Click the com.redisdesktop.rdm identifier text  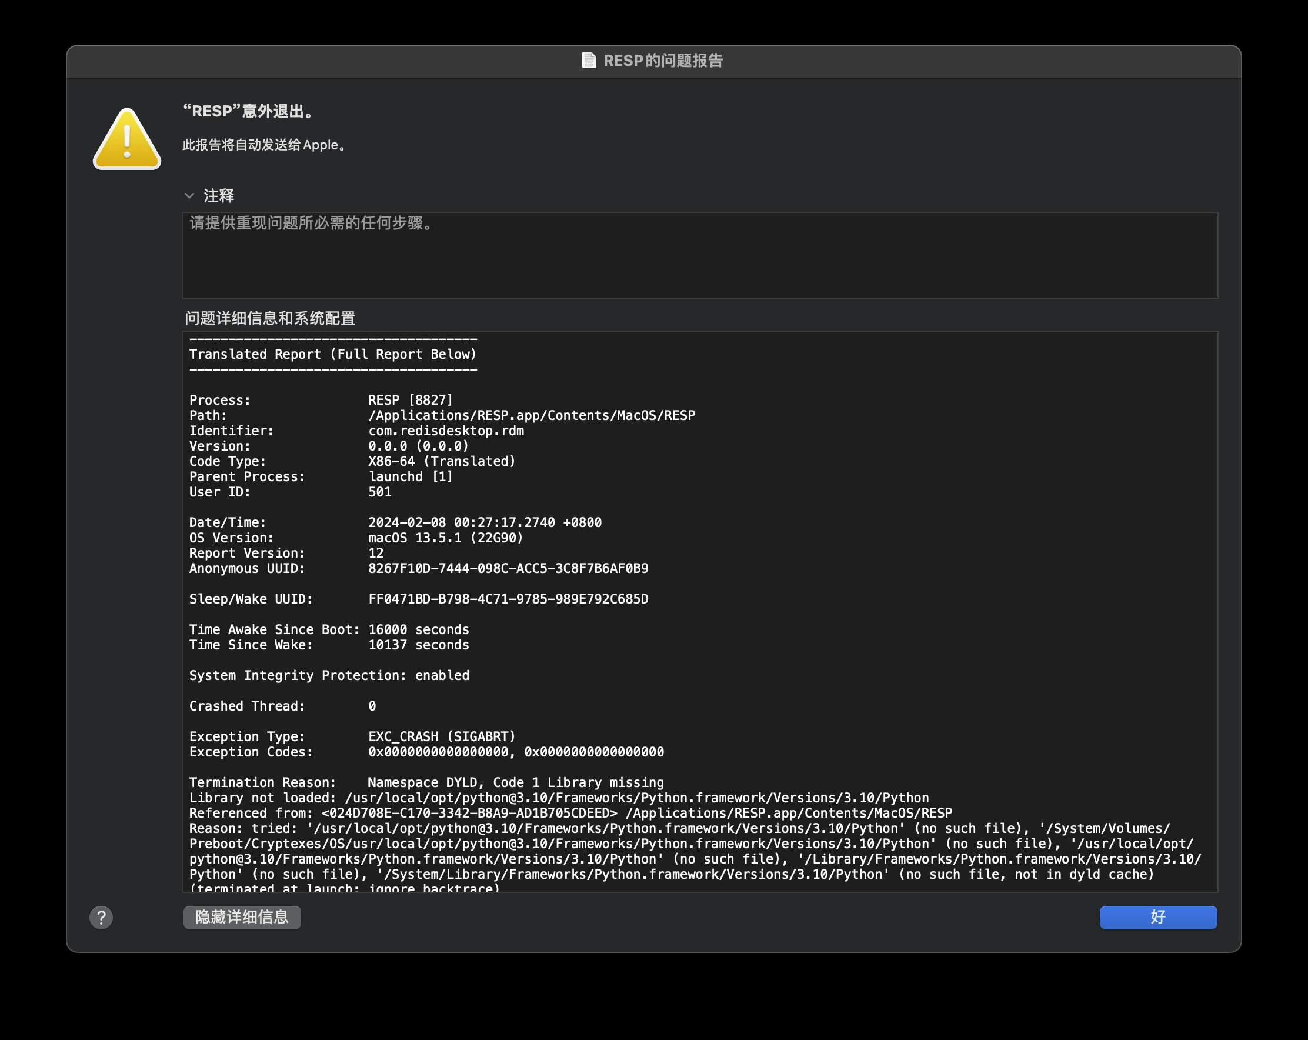(x=446, y=431)
